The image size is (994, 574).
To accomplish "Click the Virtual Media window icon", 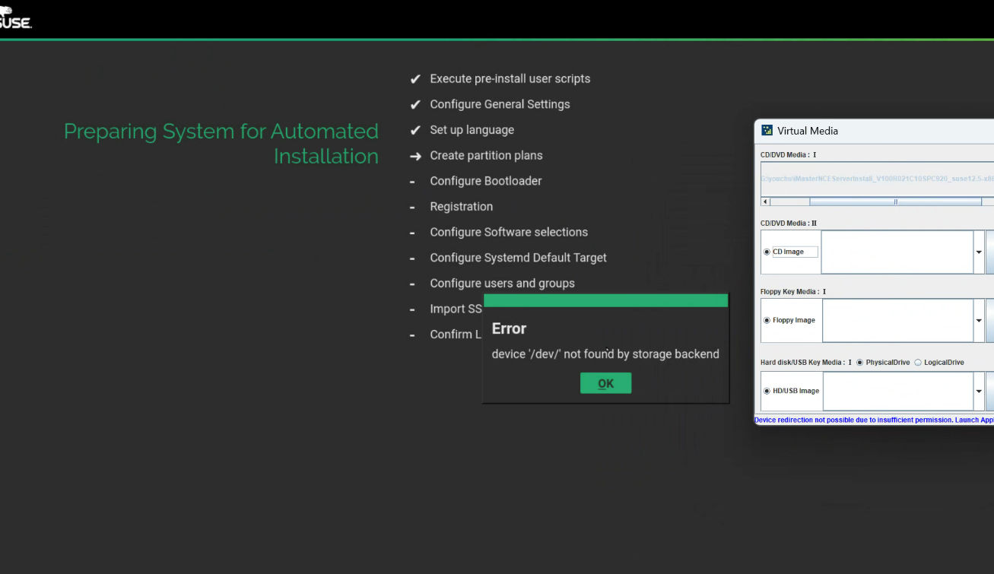I will click(x=767, y=131).
